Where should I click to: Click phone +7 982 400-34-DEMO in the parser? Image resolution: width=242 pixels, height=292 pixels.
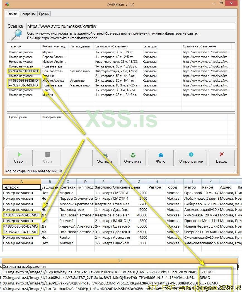point(23,85)
